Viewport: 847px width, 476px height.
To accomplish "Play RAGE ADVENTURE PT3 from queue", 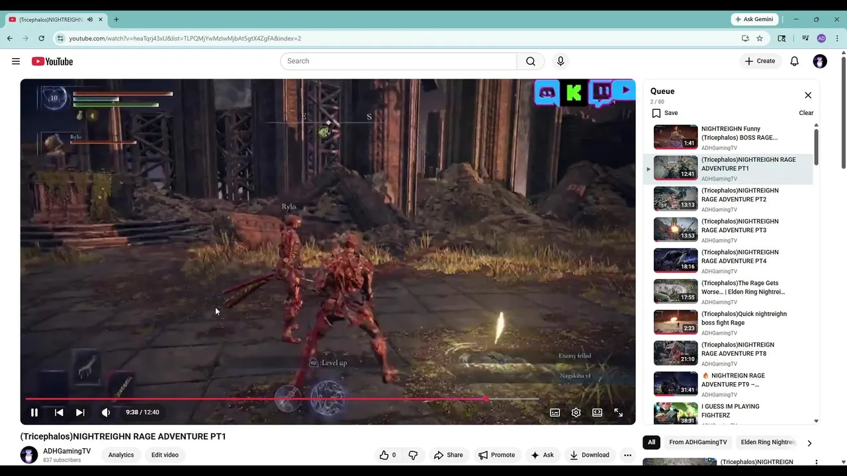I will [728, 230].
